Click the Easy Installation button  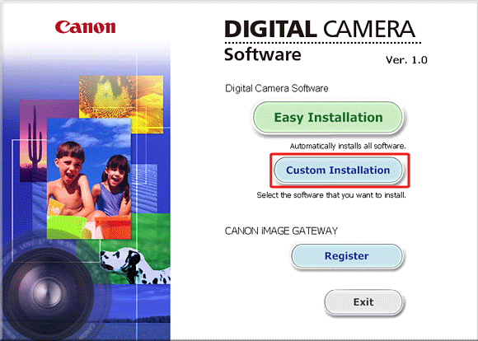pyautogui.click(x=328, y=117)
